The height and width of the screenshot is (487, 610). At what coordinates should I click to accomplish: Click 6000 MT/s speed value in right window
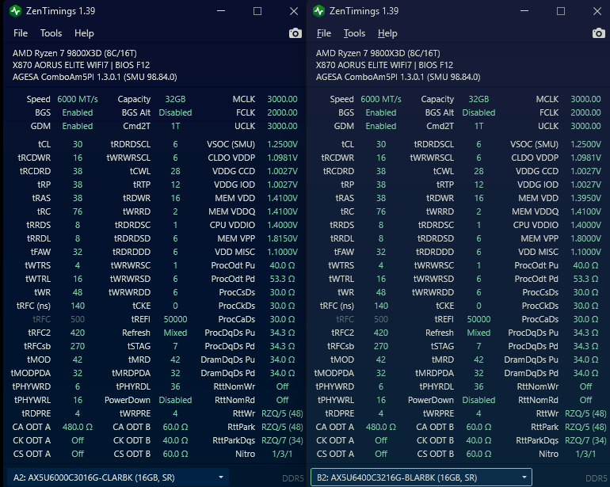[x=381, y=99]
